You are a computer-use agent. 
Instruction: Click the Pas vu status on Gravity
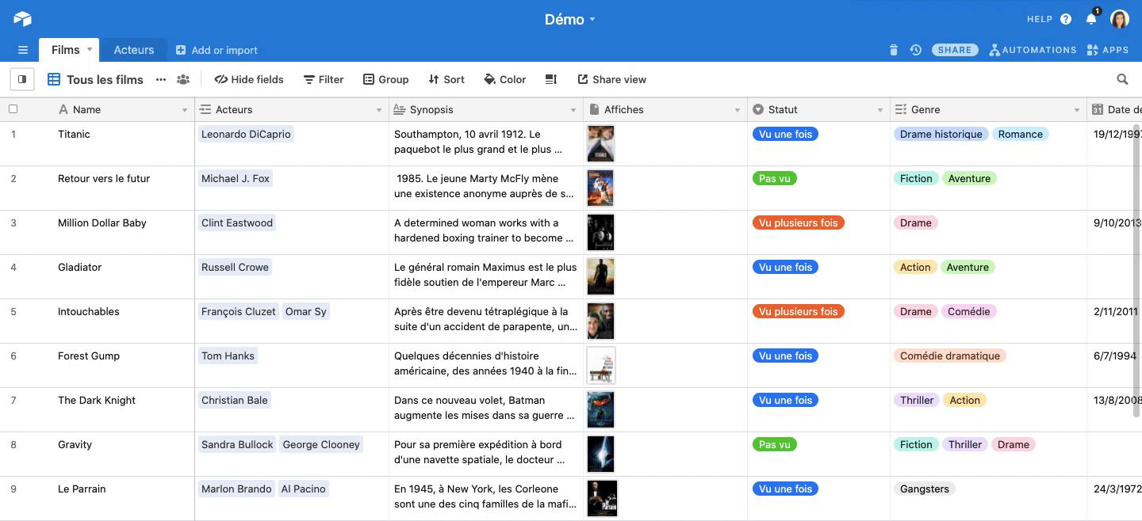click(x=775, y=445)
